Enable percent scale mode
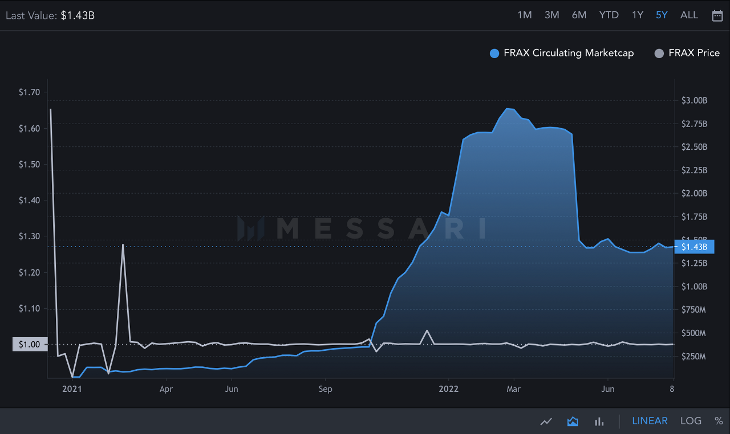This screenshot has width=730, height=434. [x=719, y=421]
